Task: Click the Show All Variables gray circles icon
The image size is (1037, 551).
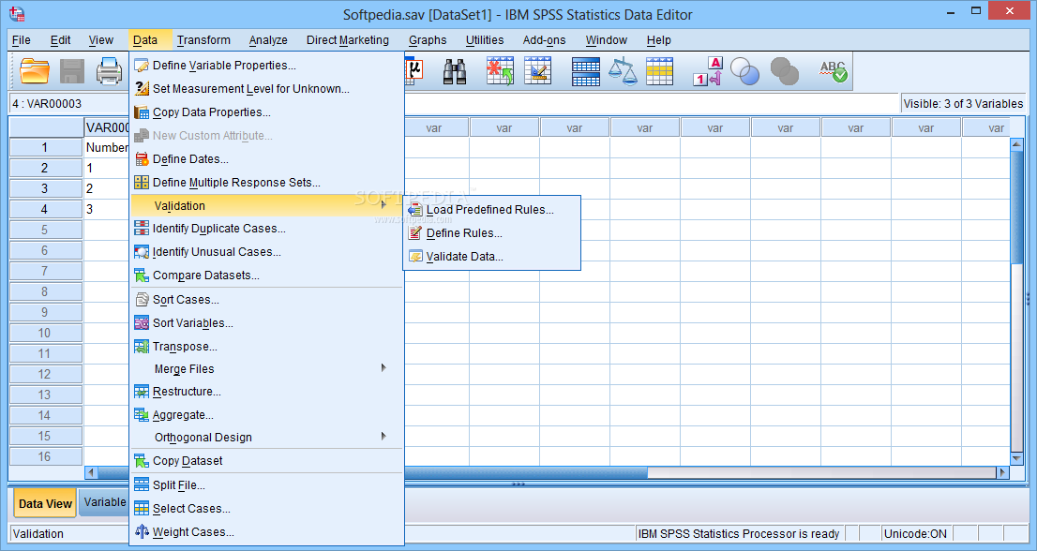Action: click(785, 71)
